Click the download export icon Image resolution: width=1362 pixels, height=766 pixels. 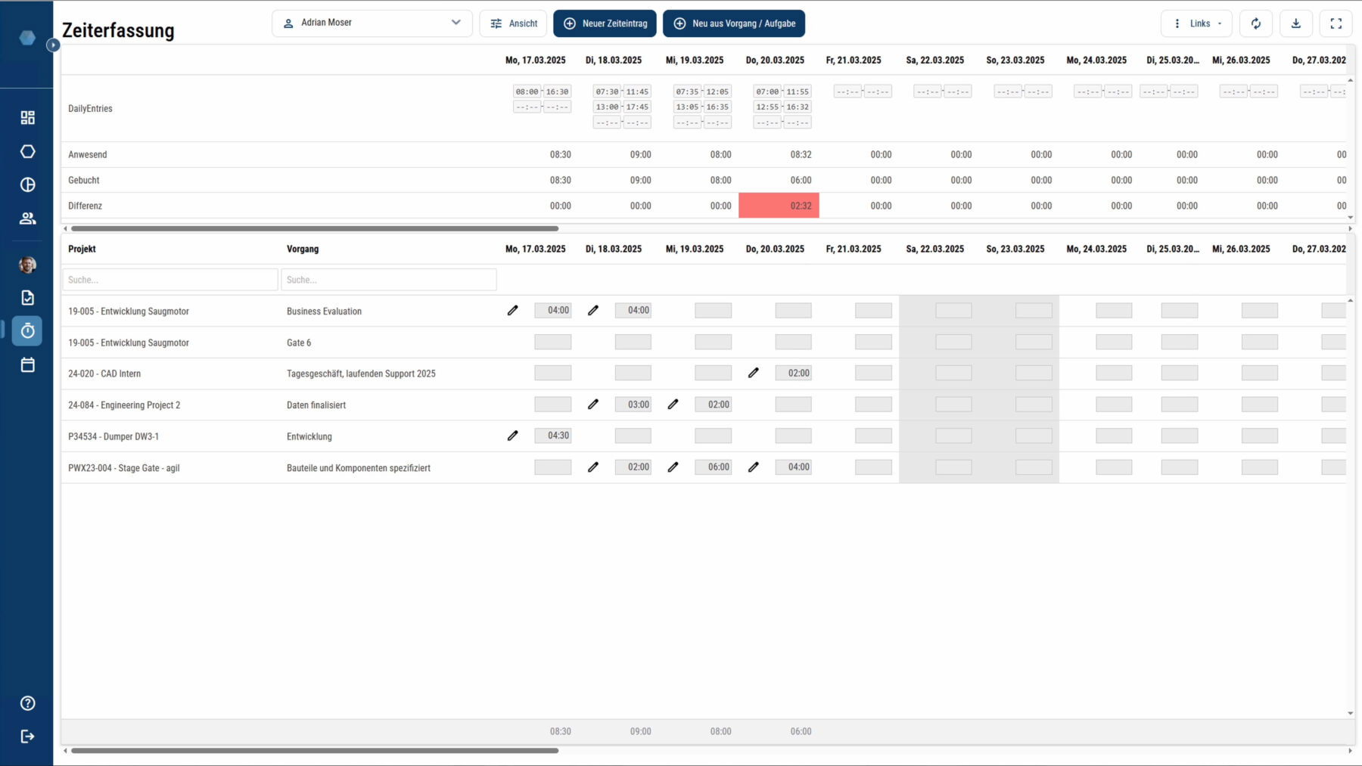(1296, 23)
